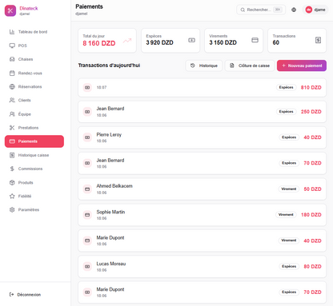Click the Dinateck scissors logo
This screenshot has height=306, width=333.
[x=10, y=10]
